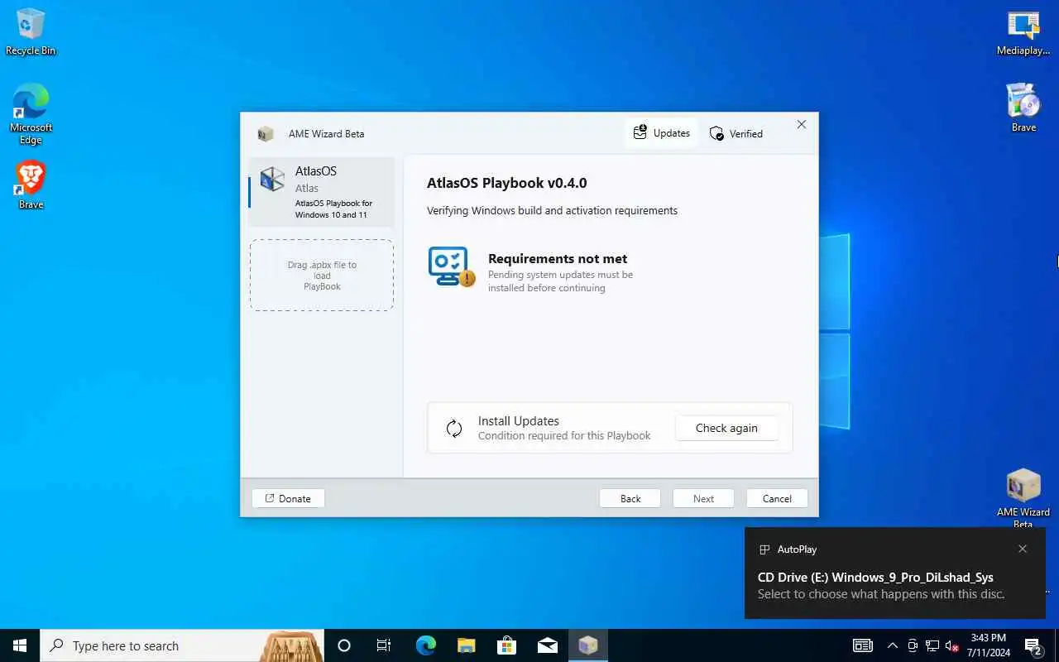
Task: Open the Action Center notifications icon
Action: click(1033, 645)
